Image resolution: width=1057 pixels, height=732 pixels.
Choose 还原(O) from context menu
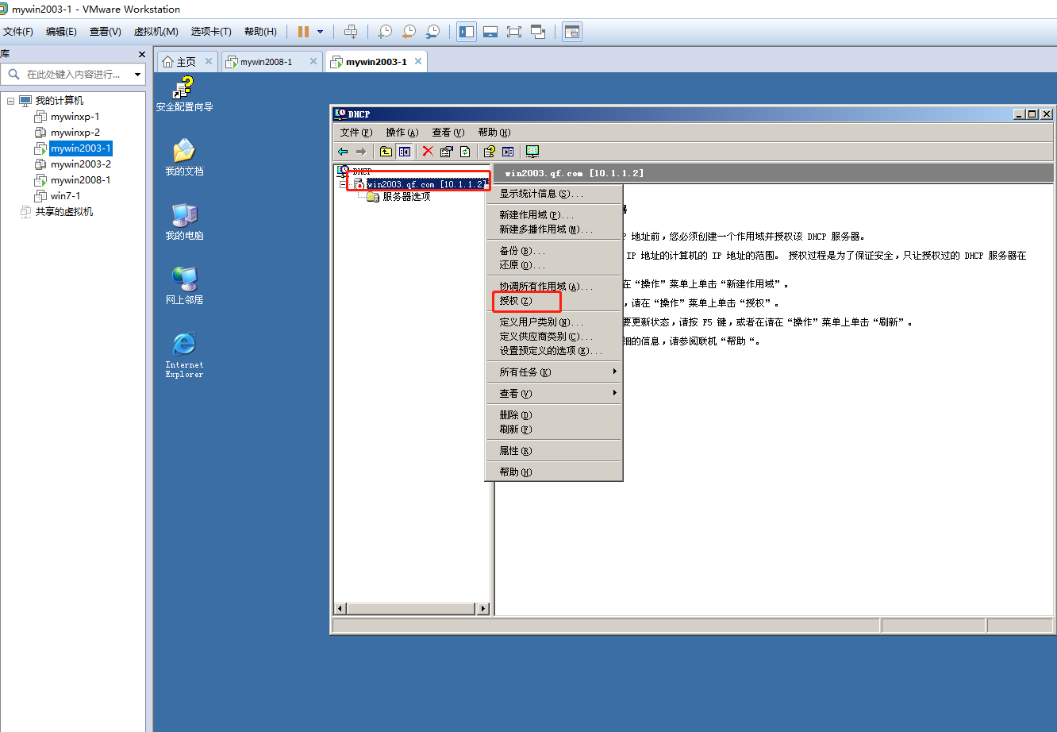554,265
